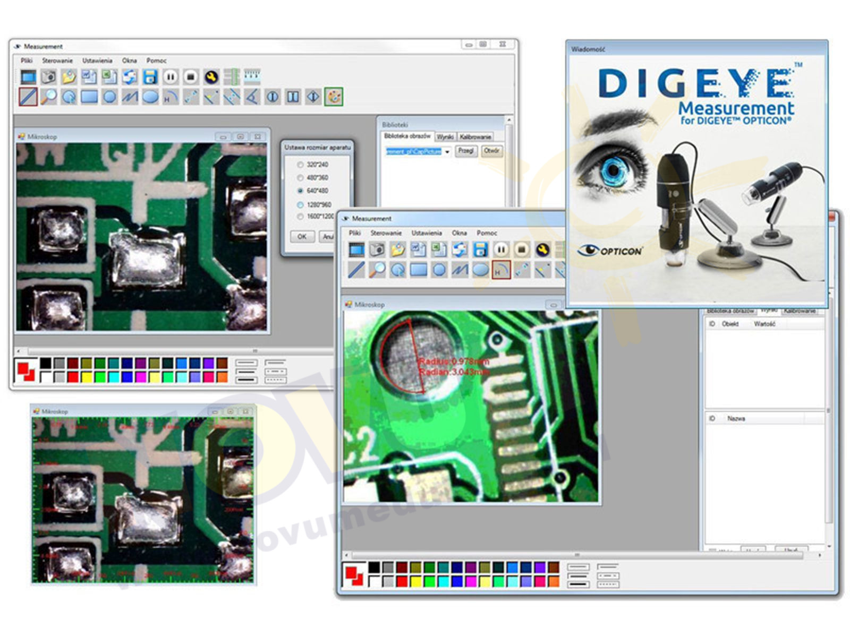Click the ruler scale icon in toolbar
This screenshot has height=637, width=850.
pos(252,76)
